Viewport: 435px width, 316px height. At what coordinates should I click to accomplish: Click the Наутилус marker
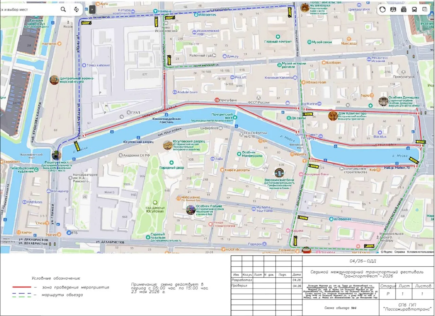click(x=59, y=44)
